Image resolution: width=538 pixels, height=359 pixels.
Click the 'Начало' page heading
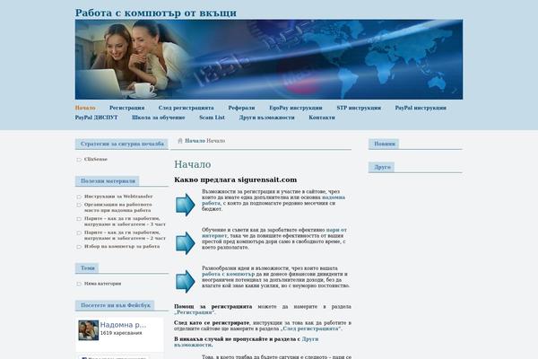click(193, 164)
